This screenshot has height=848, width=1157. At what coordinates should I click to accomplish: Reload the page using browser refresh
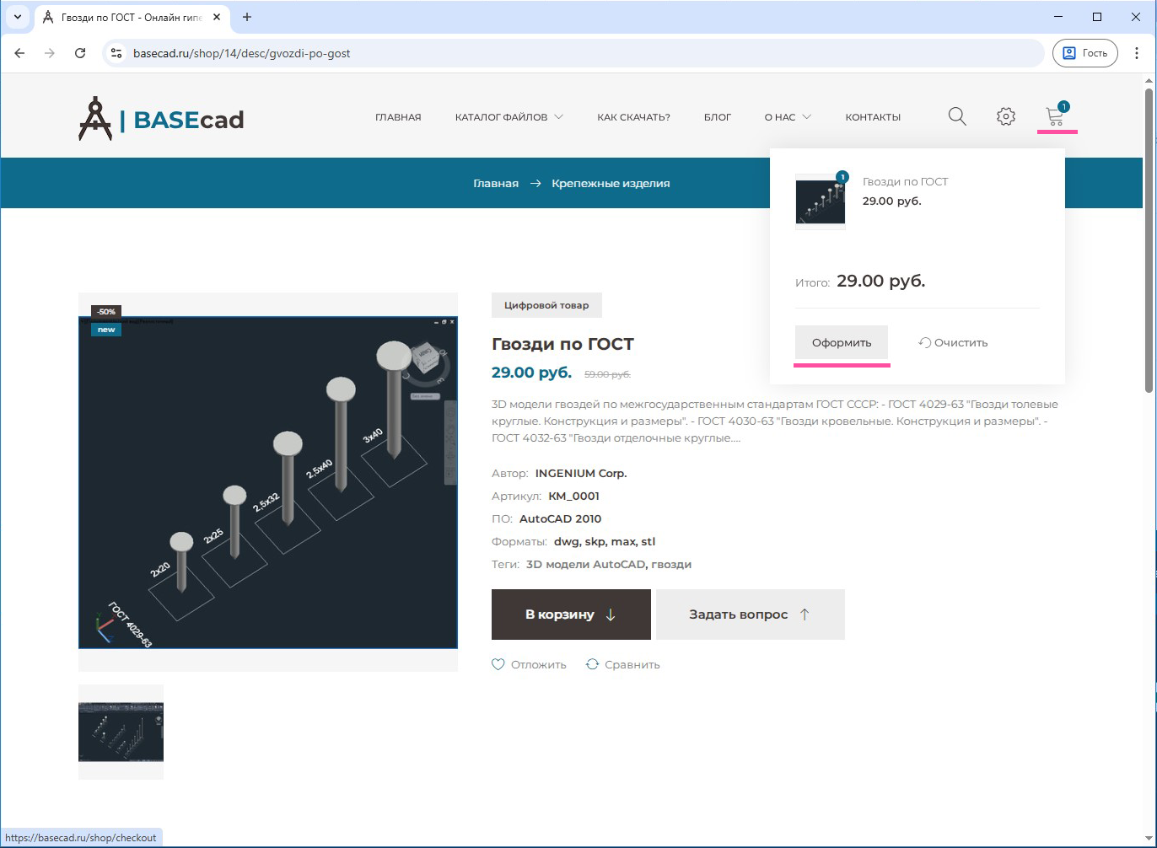[x=80, y=53]
